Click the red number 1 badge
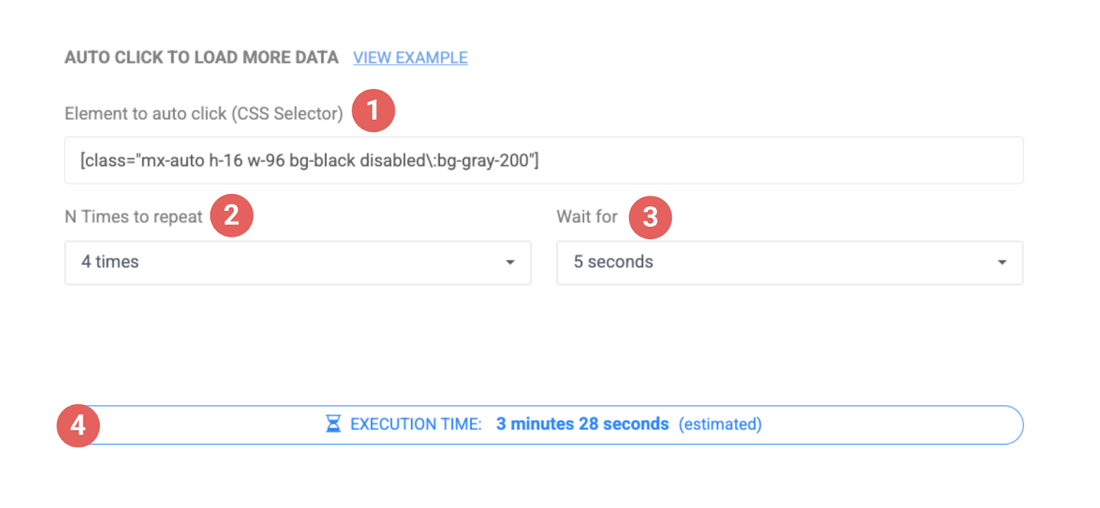The height and width of the screenshot is (508, 1100). [x=373, y=110]
